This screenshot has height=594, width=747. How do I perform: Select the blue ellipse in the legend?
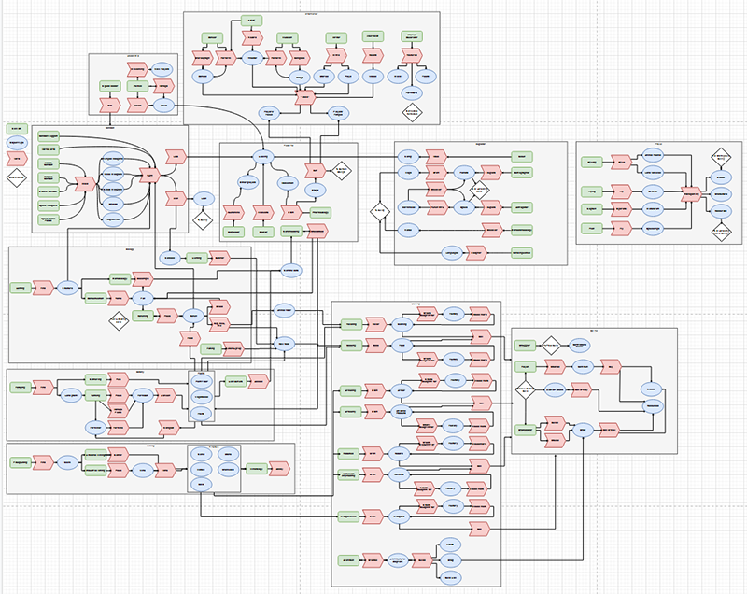point(17,144)
